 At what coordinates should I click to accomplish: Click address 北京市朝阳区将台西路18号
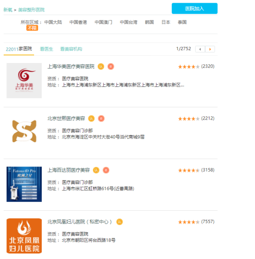88,240
